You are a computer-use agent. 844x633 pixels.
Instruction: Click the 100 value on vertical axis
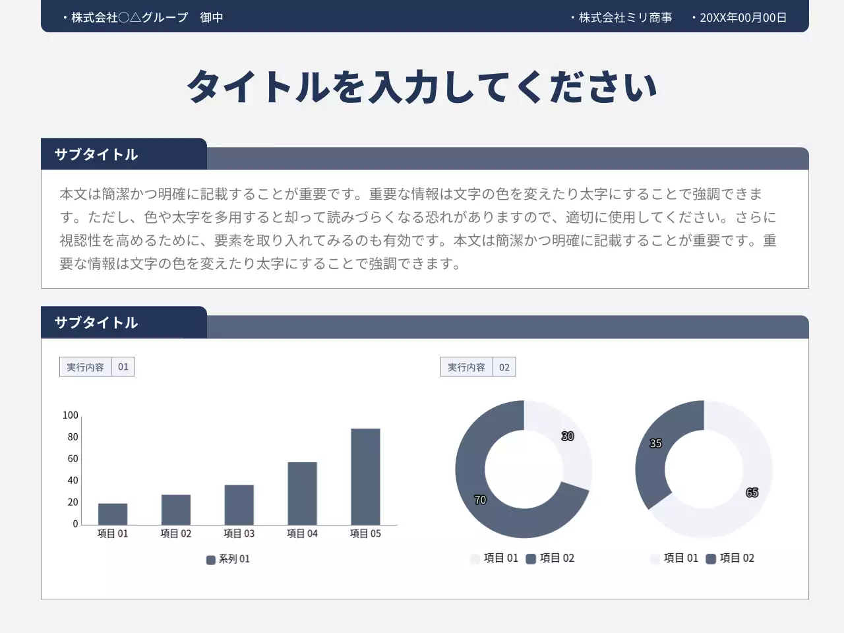pos(69,415)
